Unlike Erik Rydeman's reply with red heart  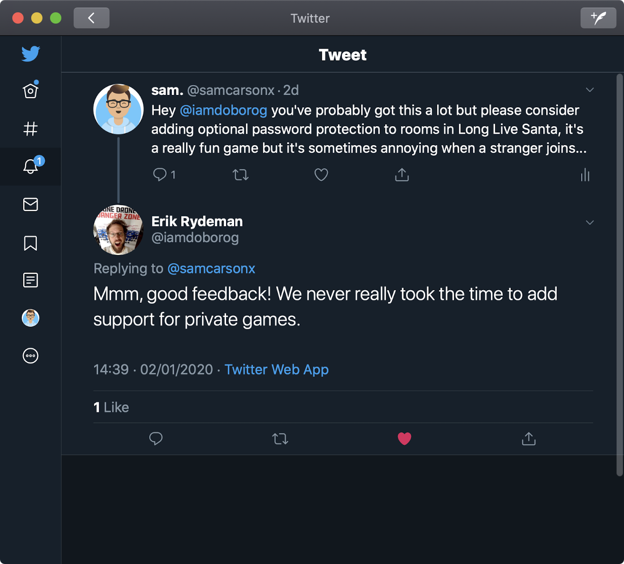pos(405,439)
